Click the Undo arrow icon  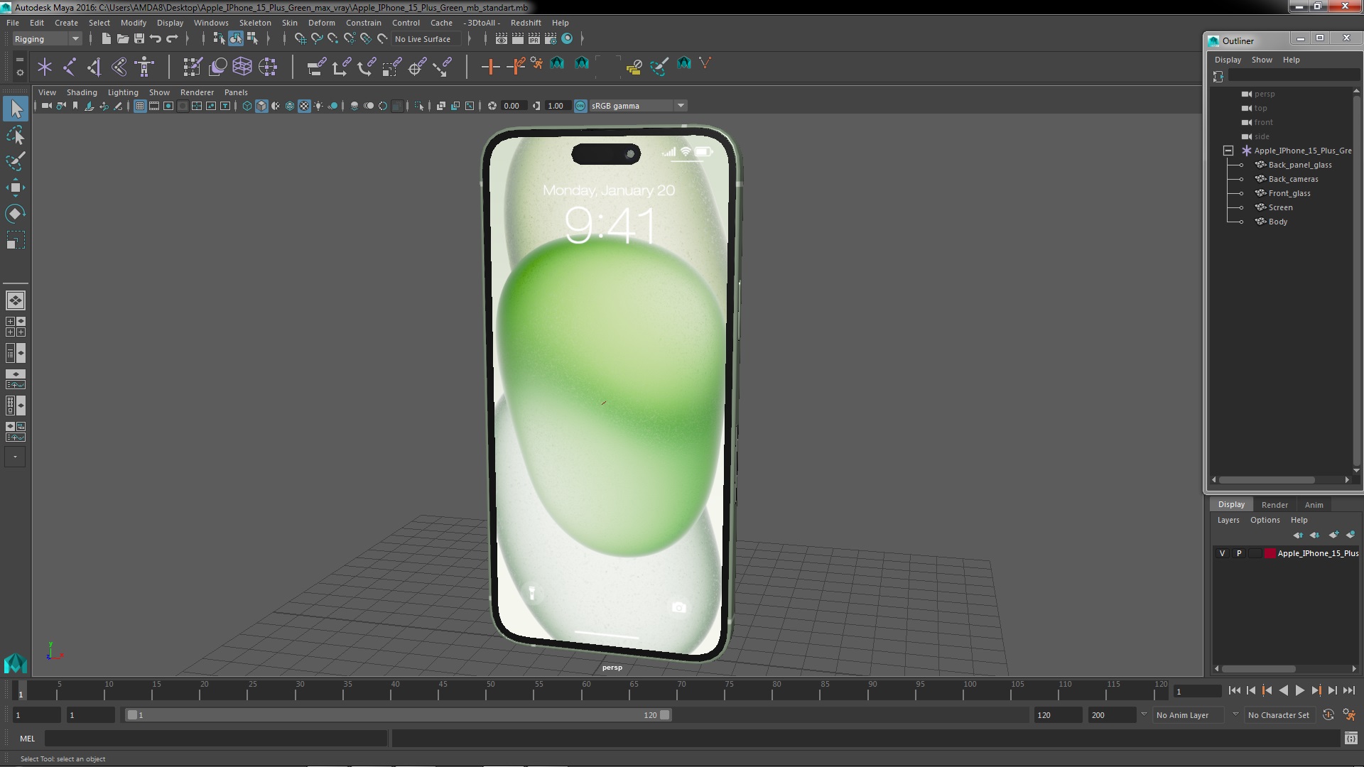click(156, 39)
